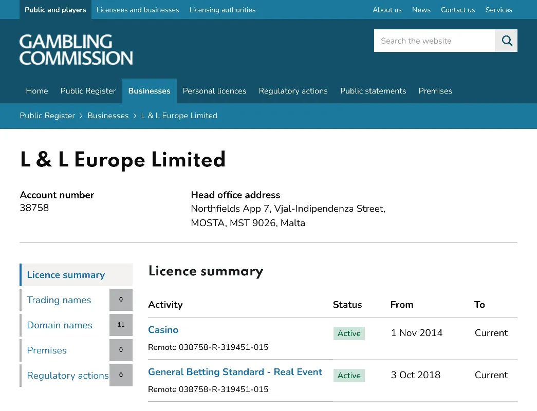Open Licensing authorities section
Image resolution: width=537 pixels, height=411 pixels.
click(x=223, y=10)
